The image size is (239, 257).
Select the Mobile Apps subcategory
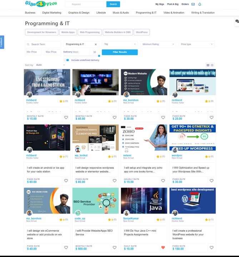click(68, 32)
